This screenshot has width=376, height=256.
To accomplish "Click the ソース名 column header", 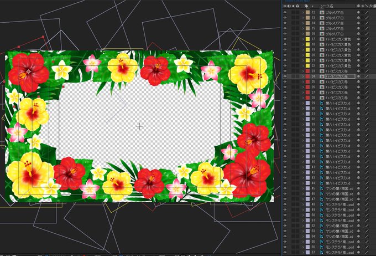I will click(x=327, y=6).
